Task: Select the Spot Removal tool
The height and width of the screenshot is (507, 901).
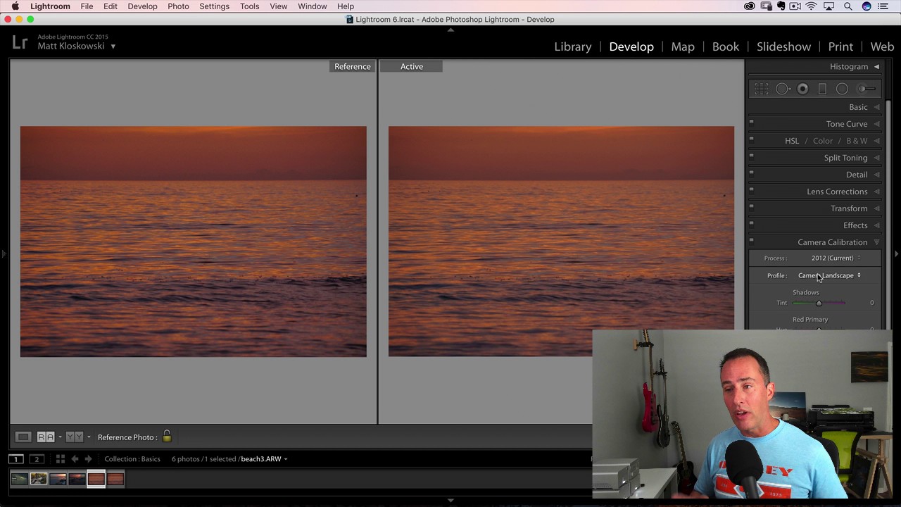Action: (782, 89)
